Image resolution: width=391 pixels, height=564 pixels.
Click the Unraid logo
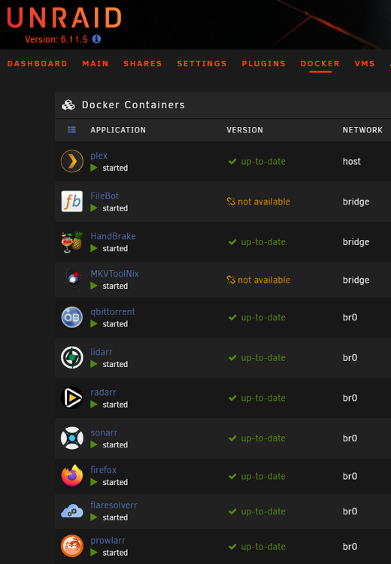(x=64, y=18)
